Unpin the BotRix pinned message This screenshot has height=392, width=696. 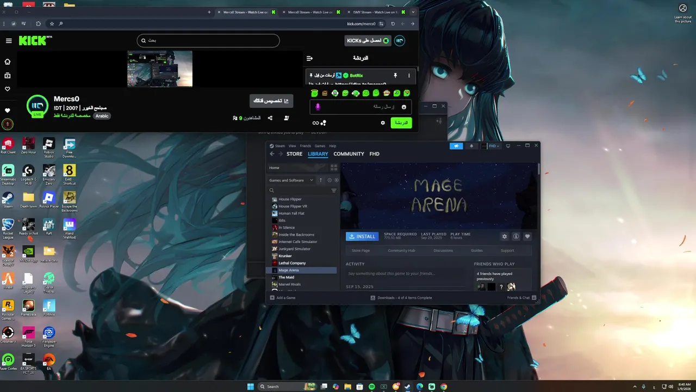pos(395,76)
